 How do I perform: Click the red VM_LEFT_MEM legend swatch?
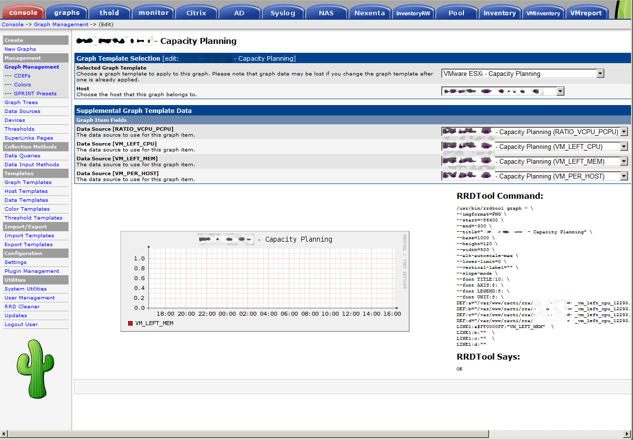tap(131, 323)
